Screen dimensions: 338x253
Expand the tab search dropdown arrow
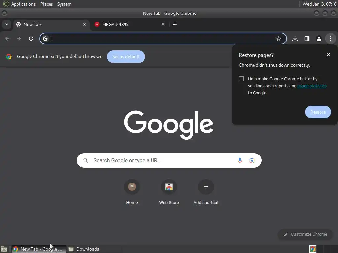point(7,24)
